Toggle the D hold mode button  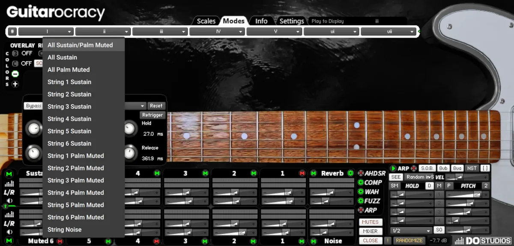point(429,186)
